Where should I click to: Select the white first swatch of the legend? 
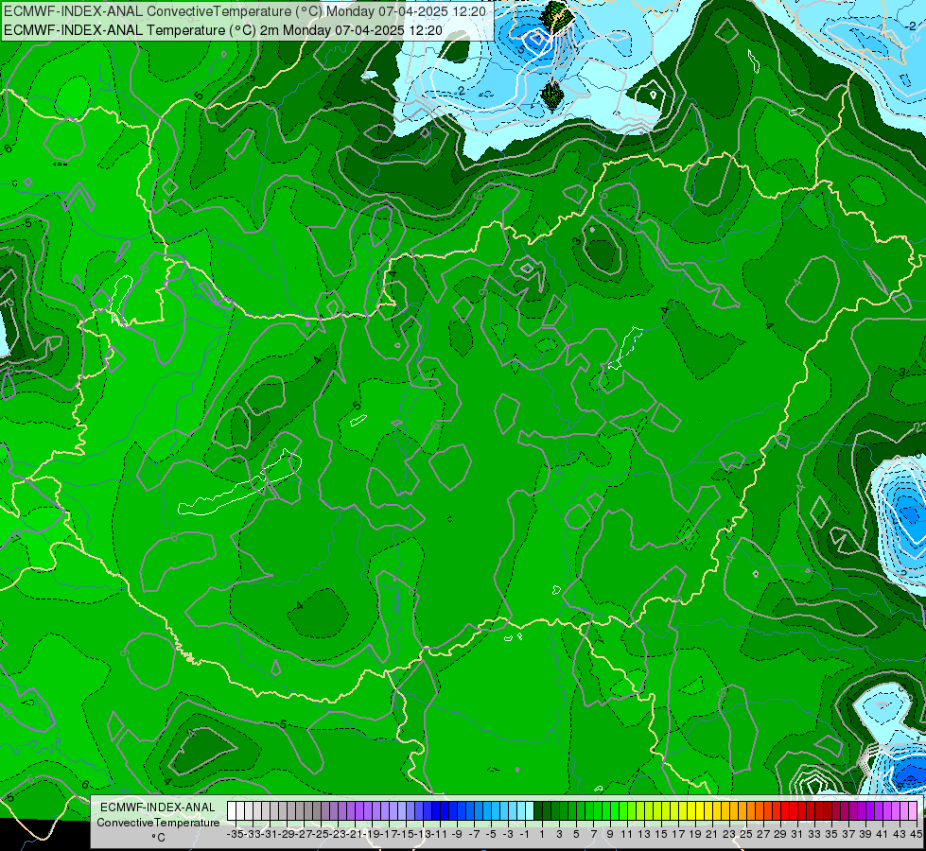tap(232, 810)
